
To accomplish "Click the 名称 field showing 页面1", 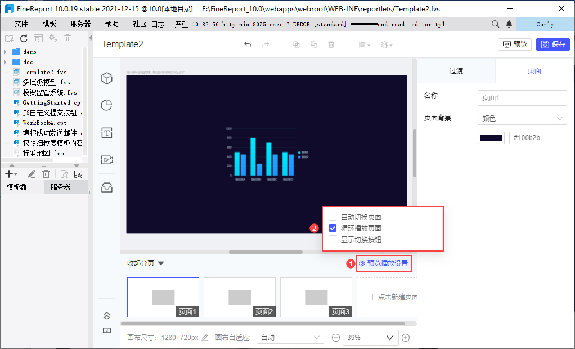I will click(x=522, y=97).
